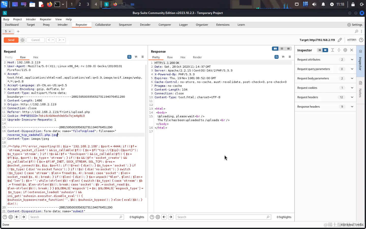Set Inspector layout to docked list view
This screenshot has width=366, height=229.
[x=320, y=50]
